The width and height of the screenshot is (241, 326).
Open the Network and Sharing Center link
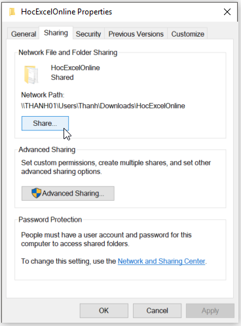161,261
